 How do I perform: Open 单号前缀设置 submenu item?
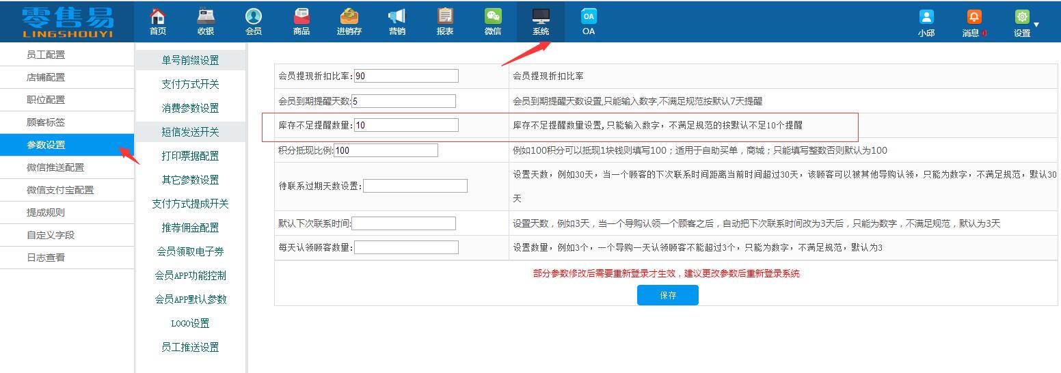click(190, 60)
